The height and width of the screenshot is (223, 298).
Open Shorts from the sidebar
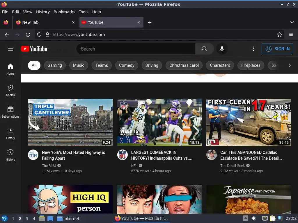point(10,91)
